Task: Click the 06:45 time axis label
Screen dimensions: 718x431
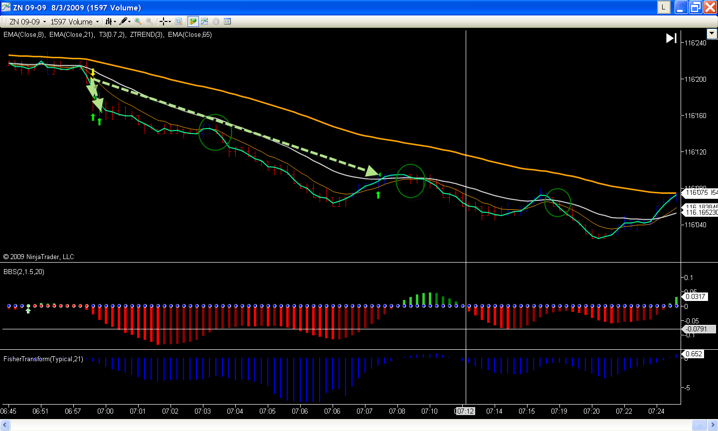Action: (x=8, y=411)
